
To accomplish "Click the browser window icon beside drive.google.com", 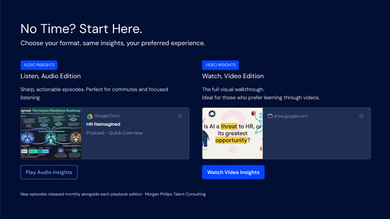I will (270, 116).
